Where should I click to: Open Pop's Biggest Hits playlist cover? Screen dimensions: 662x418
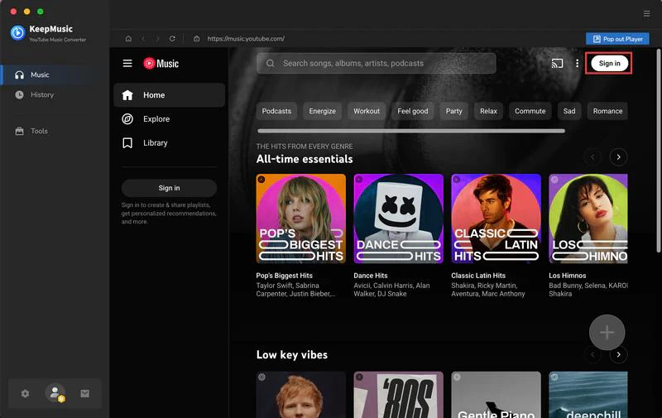(301, 219)
